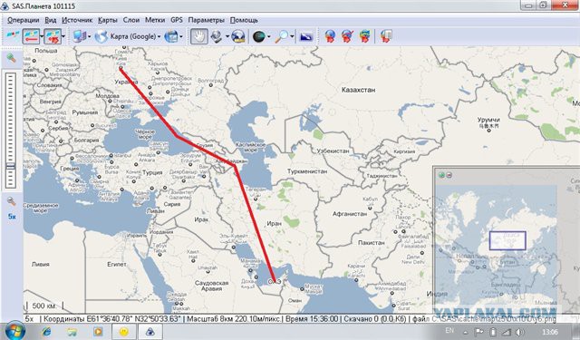Open the Помощь menu
580x340 pixels.
pyautogui.click(x=244, y=20)
